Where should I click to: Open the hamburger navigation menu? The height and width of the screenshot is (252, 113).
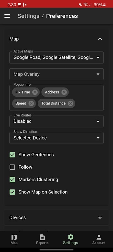click(7, 16)
